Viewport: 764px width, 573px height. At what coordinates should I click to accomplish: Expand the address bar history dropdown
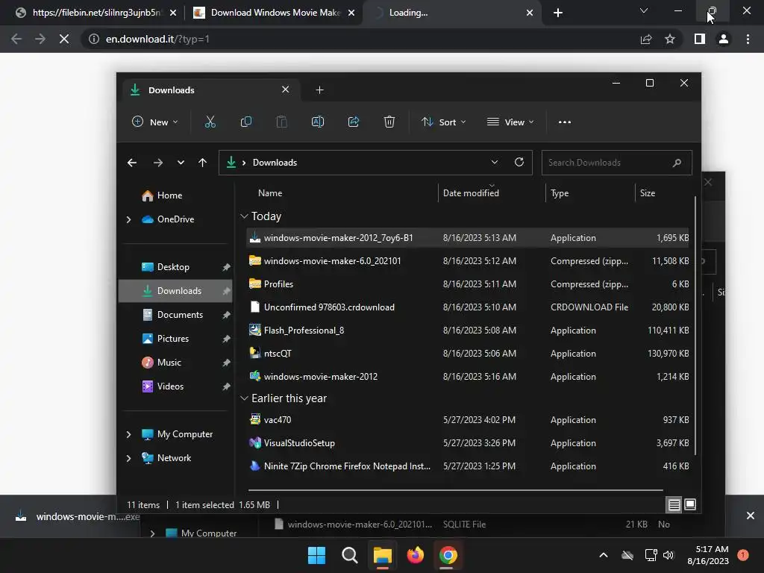[x=495, y=162]
